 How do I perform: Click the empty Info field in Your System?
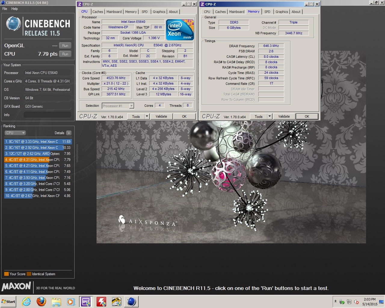tap(48, 115)
